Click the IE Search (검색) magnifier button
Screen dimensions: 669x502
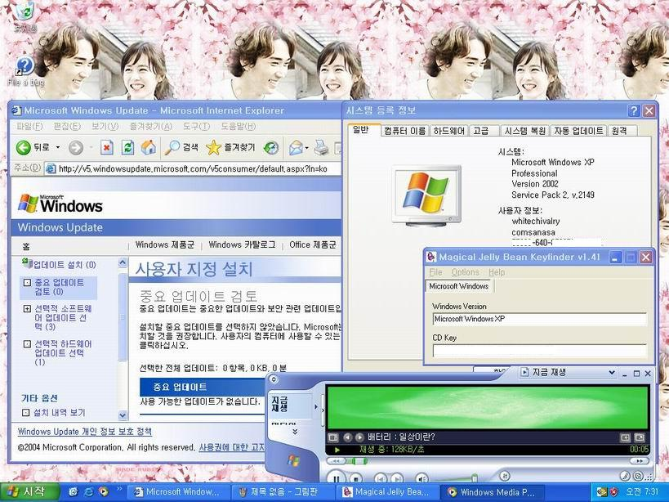tap(181, 148)
